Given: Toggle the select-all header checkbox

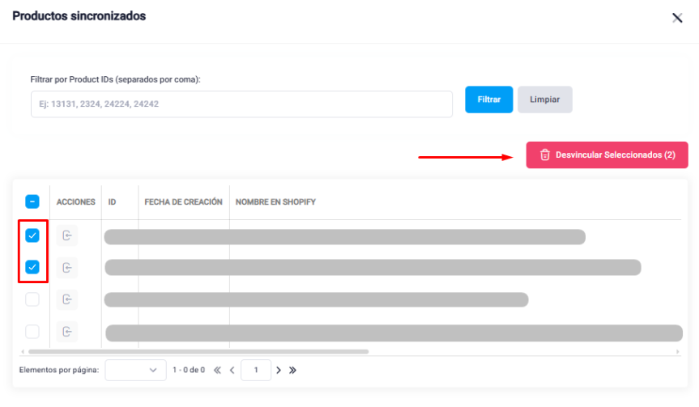Looking at the screenshot, I should tap(32, 201).
